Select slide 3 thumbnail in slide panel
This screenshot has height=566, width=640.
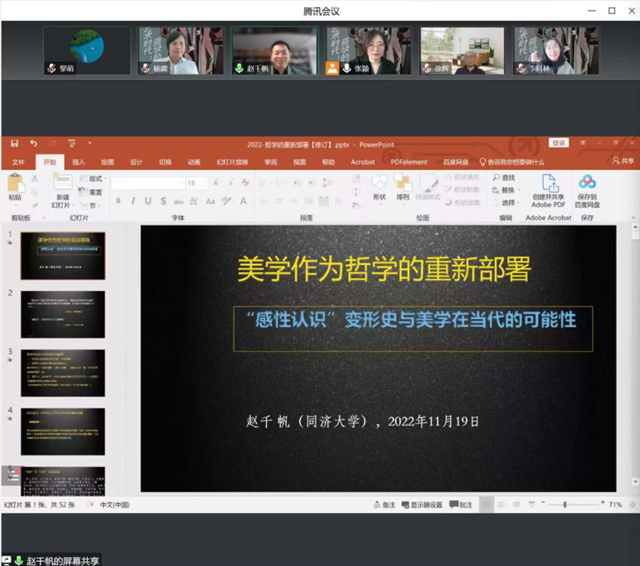coord(63,373)
